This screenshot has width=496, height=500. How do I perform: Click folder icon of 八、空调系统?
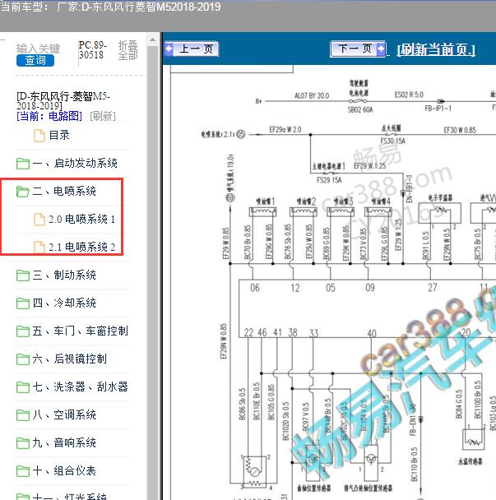[x=23, y=415]
